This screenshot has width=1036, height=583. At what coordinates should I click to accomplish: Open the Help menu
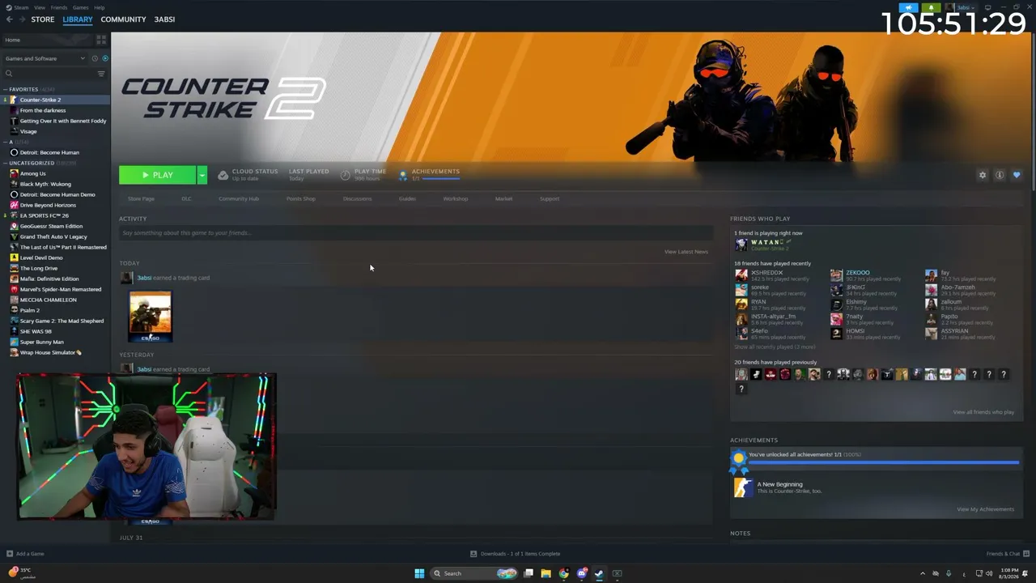[x=100, y=7]
